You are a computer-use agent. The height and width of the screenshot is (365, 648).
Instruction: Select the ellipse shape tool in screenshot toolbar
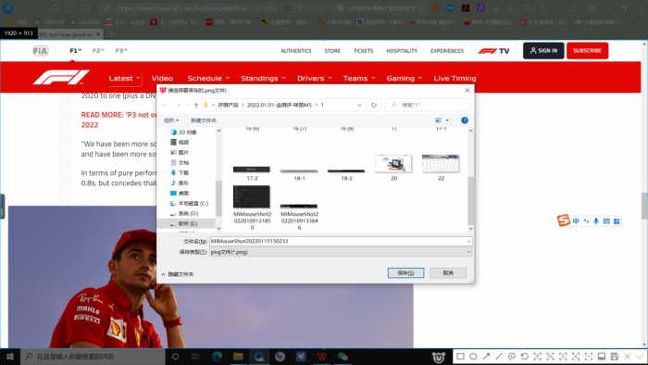pyautogui.click(x=473, y=357)
